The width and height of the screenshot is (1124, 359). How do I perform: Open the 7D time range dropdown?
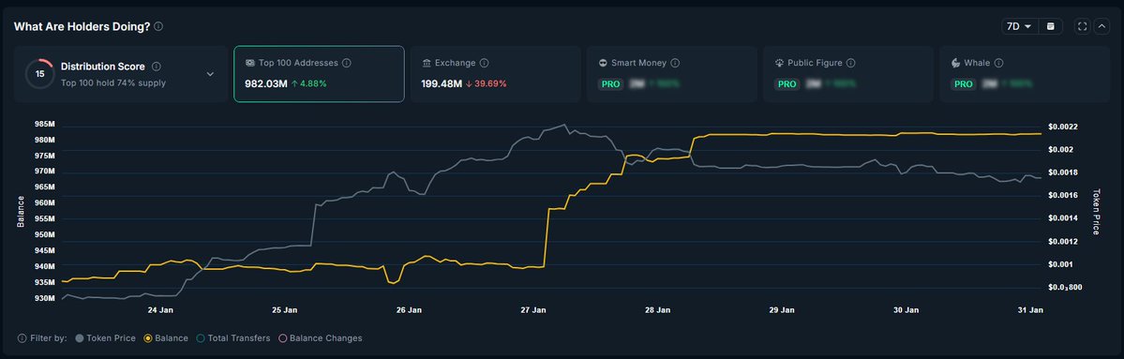[x=1019, y=26]
